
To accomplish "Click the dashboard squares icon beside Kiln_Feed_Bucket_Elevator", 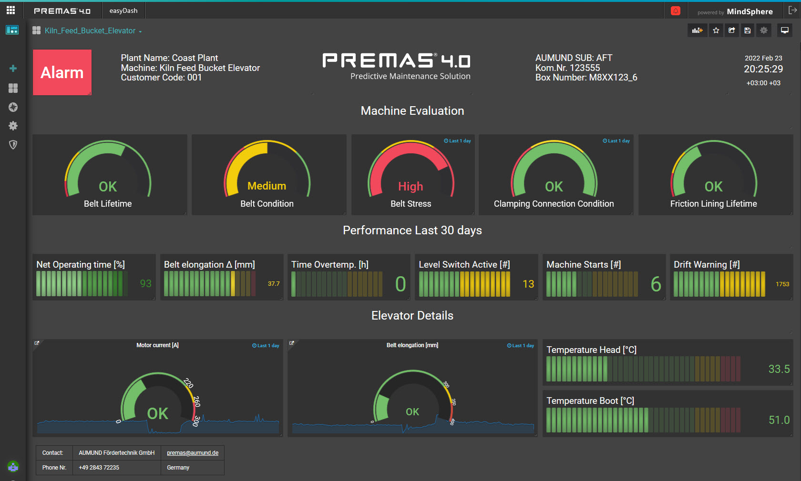I will tap(36, 30).
